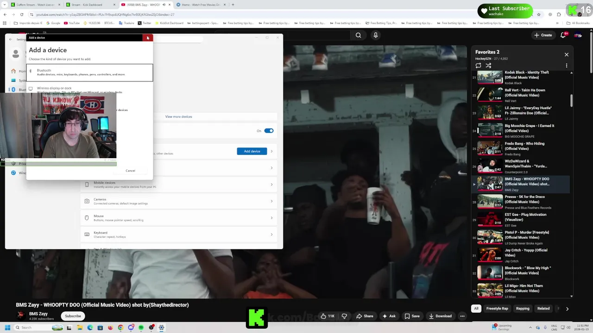This screenshot has width=593, height=333.
Task: Click the Create button on YouTube
Action: click(543, 35)
